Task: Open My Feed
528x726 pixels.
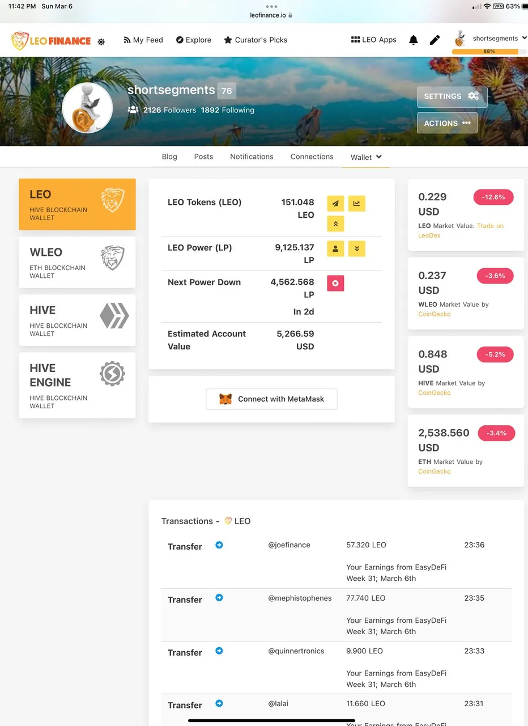Action: 143,40
